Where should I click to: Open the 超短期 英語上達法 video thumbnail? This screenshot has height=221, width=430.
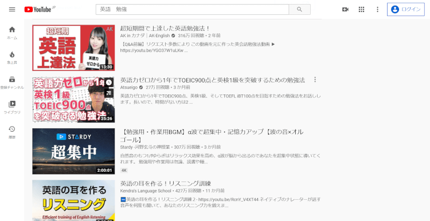coord(73,48)
